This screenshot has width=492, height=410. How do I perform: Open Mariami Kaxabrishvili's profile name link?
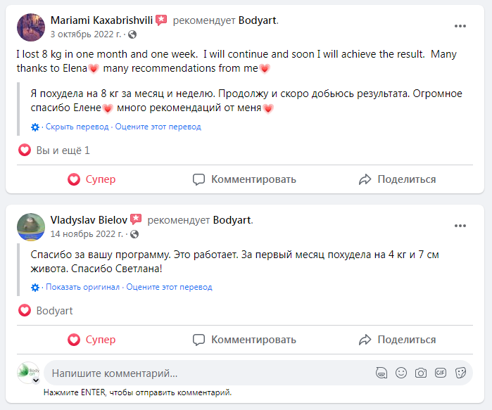pyautogui.click(x=102, y=20)
